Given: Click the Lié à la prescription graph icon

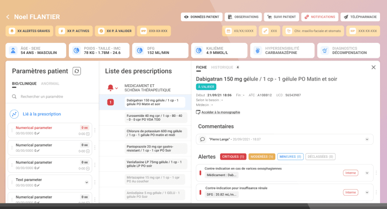Looking at the screenshot, I should (x=14, y=114).
